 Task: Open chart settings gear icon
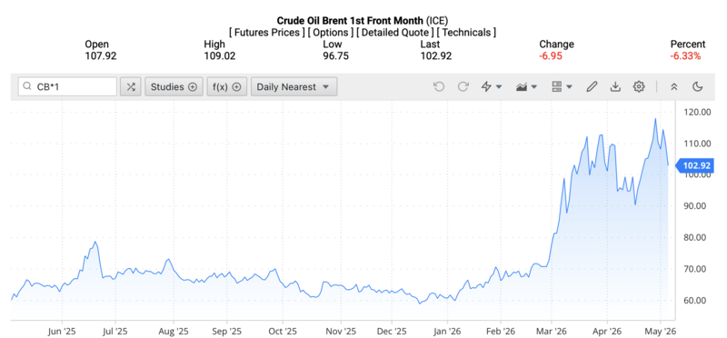pyautogui.click(x=639, y=86)
